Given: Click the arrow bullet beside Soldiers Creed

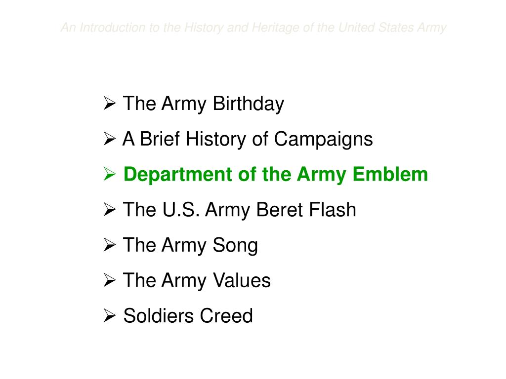Looking at the screenshot, I should tap(110, 315).
